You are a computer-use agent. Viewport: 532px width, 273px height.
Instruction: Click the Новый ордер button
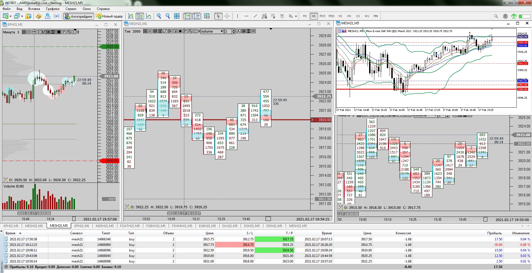tap(109, 16)
